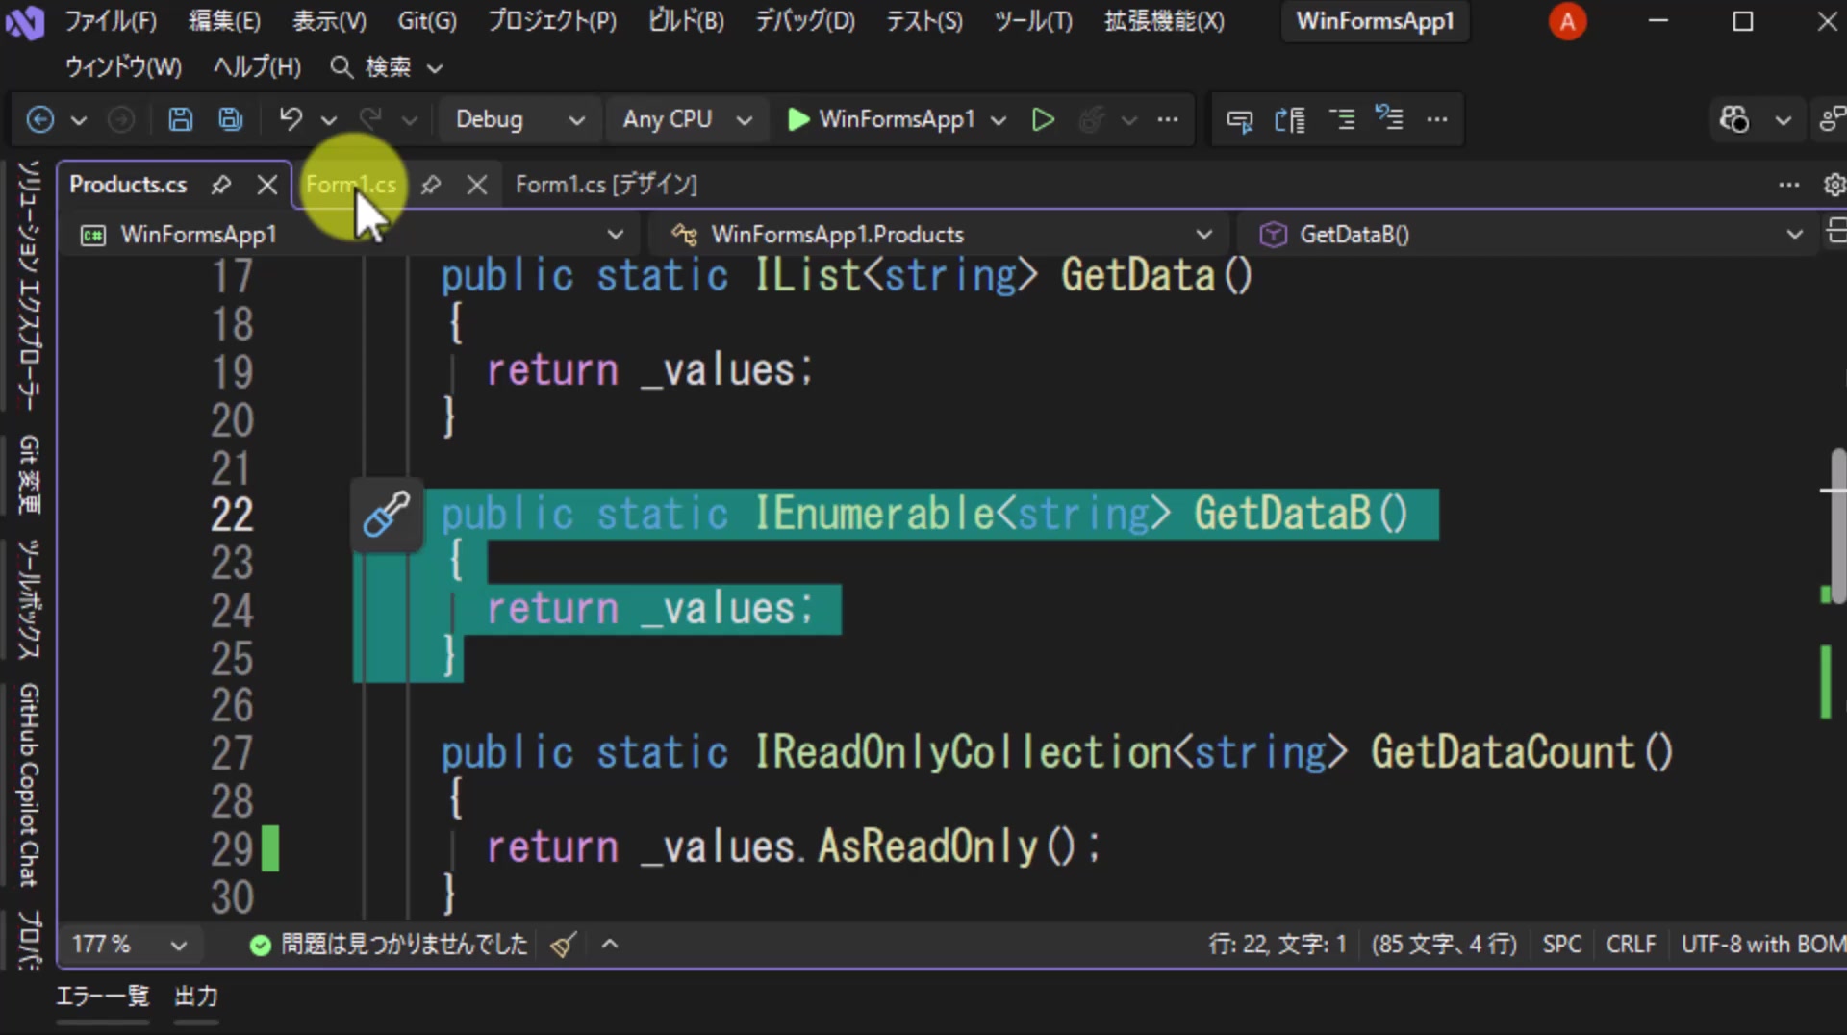Image resolution: width=1847 pixels, height=1035 pixels.
Task: Click the screwdriver quick actions icon at line 22
Action: pos(386,515)
